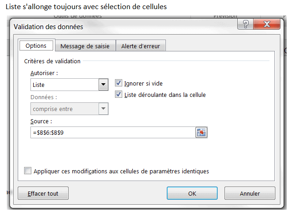294x212 pixels.
Task: Click the comprise entre combo box
Action: 64,109
